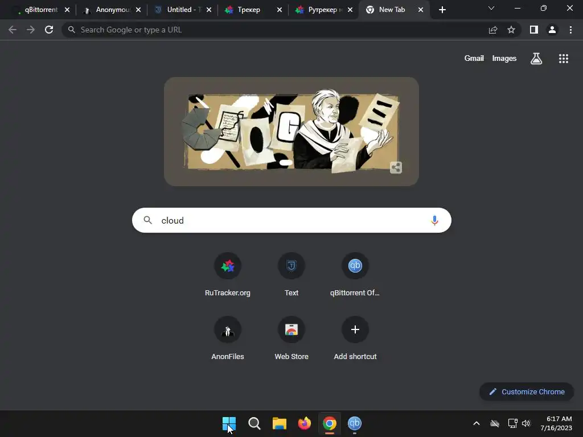Go back using the browser back arrow
583x437 pixels.
[x=13, y=30]
